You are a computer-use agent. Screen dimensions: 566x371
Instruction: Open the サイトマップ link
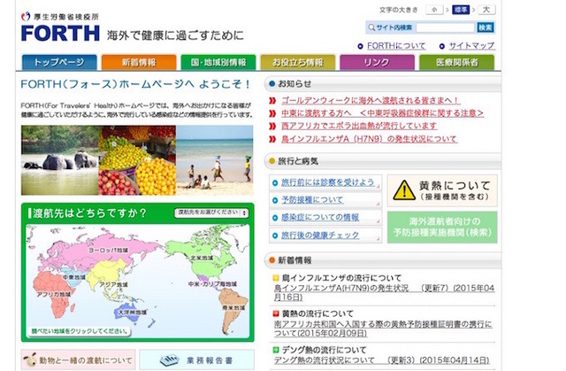pyautogui.click(x=471, y=46)
